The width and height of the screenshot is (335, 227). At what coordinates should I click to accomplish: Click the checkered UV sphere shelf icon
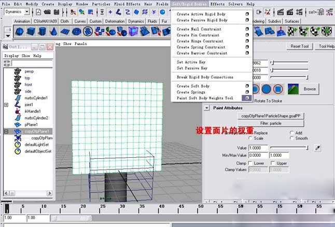315,32
